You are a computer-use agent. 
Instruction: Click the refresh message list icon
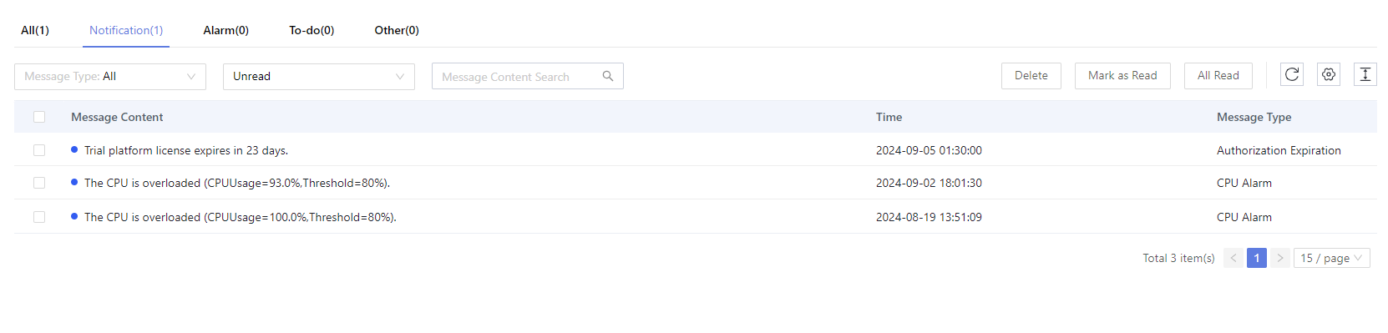pos(1292,75)
